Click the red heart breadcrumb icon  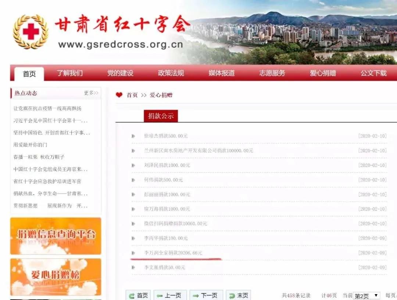pos(119,95)
